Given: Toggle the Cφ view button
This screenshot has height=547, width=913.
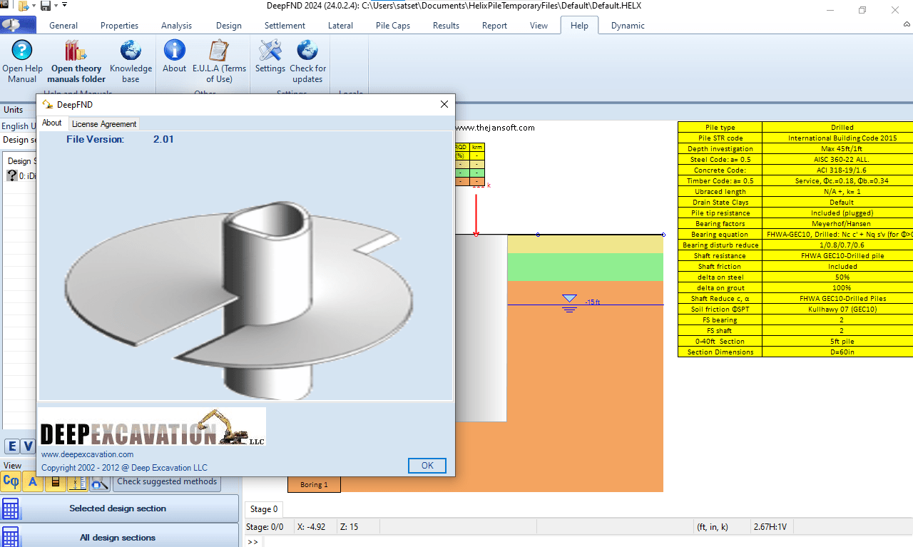Looking at the screenshot, I should (11, 482).
